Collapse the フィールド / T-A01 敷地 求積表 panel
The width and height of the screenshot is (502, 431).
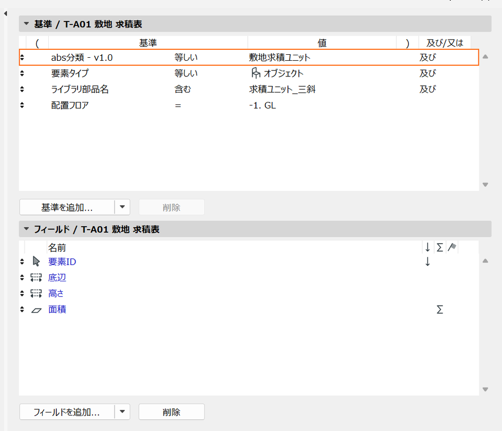[27, 229]
